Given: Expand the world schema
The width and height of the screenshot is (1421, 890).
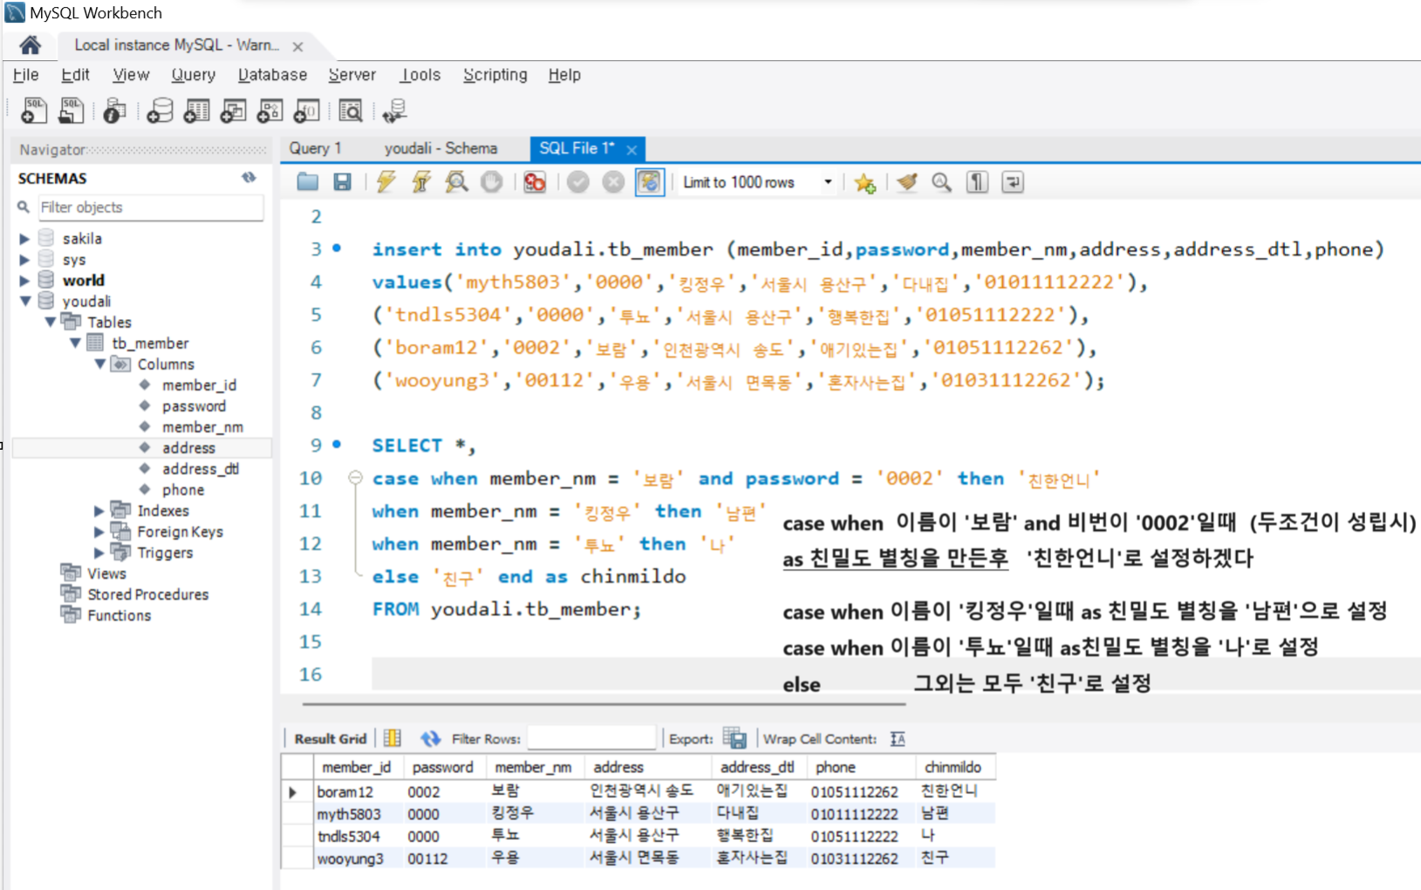Looking at the screenshot, I should point(24,281).
